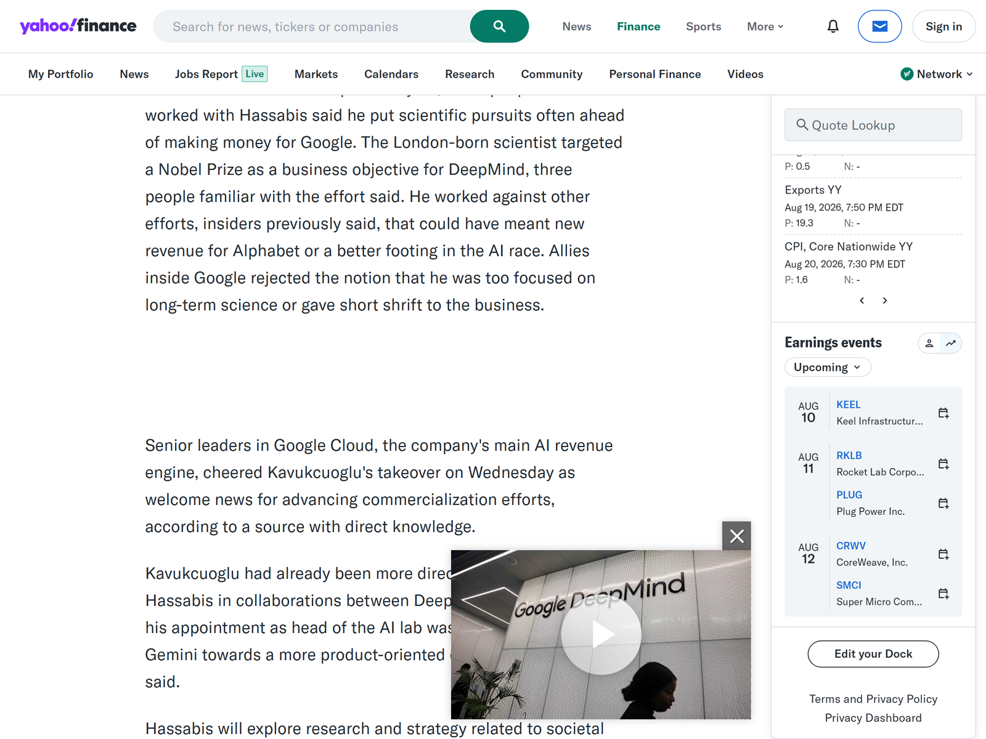
Task: Close the floating DeepMind video player
Action: [x=736, y=536]
